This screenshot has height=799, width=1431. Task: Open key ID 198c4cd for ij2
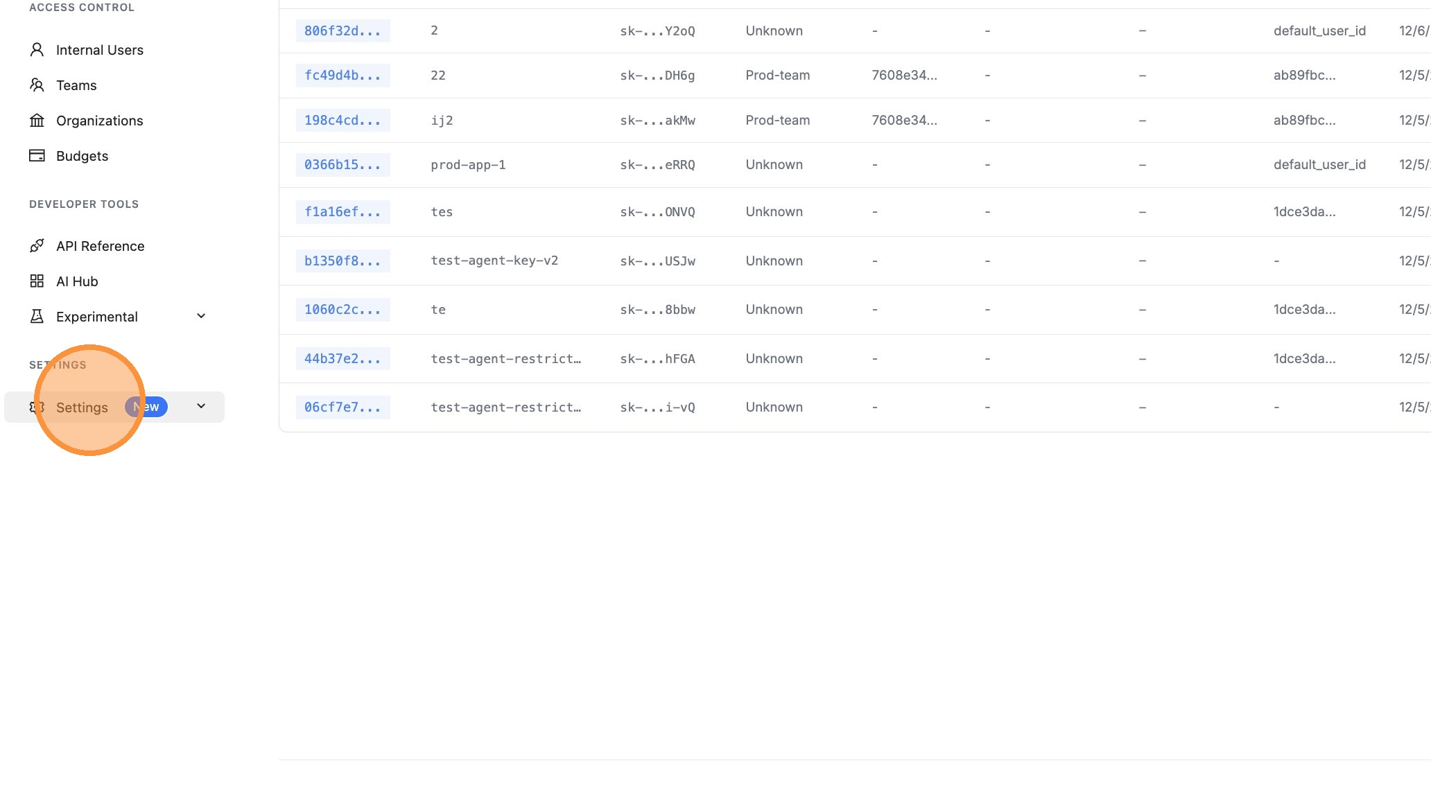coord(342,121)
